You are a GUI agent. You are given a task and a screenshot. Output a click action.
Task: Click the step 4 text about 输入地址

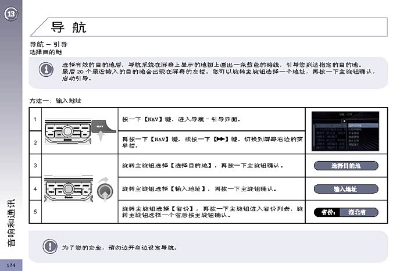(x=199, y=189)
